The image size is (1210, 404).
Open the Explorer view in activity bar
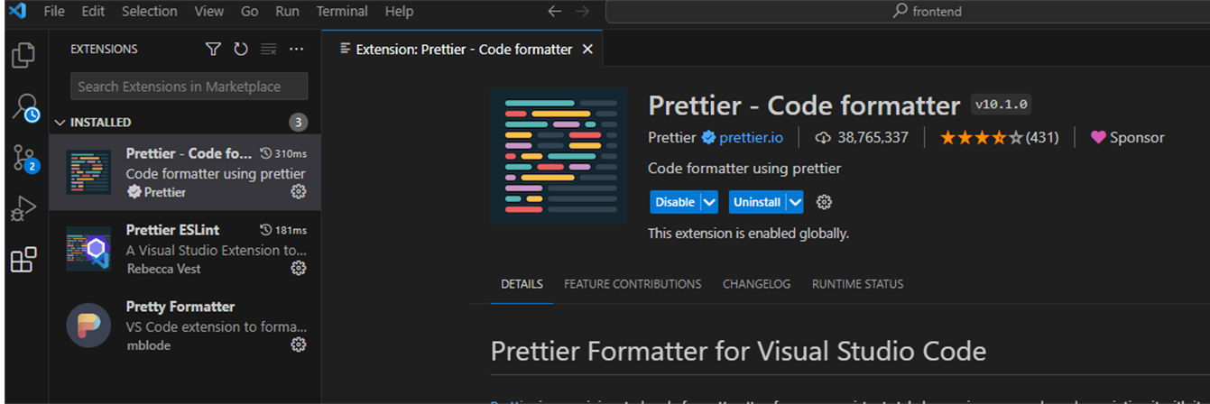(x=23, y=55)
